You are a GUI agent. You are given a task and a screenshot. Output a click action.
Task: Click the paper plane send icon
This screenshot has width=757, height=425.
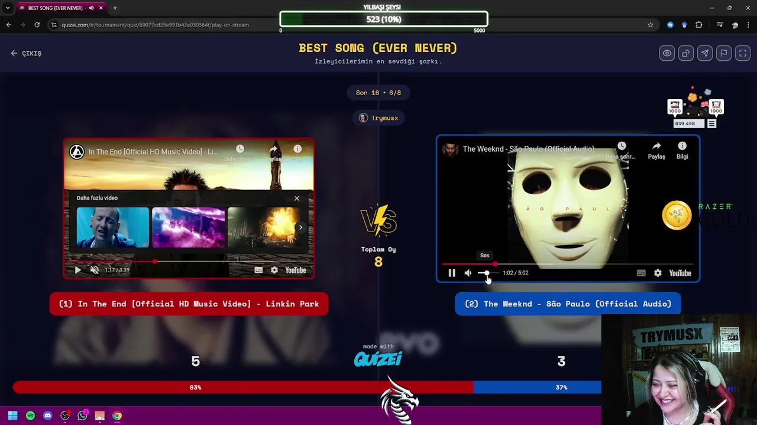tap(704, 53)
